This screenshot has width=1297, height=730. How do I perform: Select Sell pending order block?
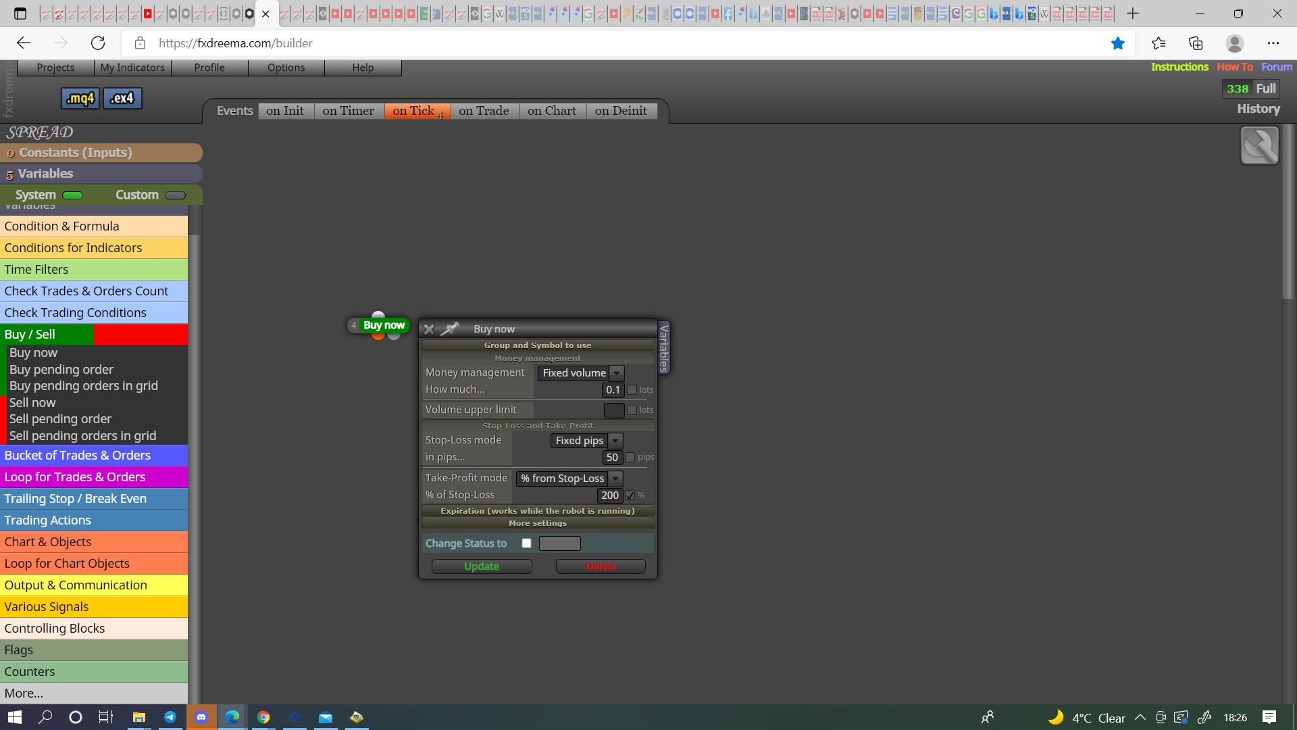point(60,419)
